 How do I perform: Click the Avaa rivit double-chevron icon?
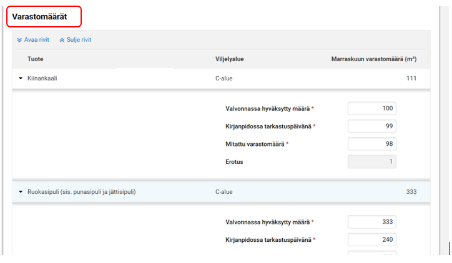click(x=19, y=40)
